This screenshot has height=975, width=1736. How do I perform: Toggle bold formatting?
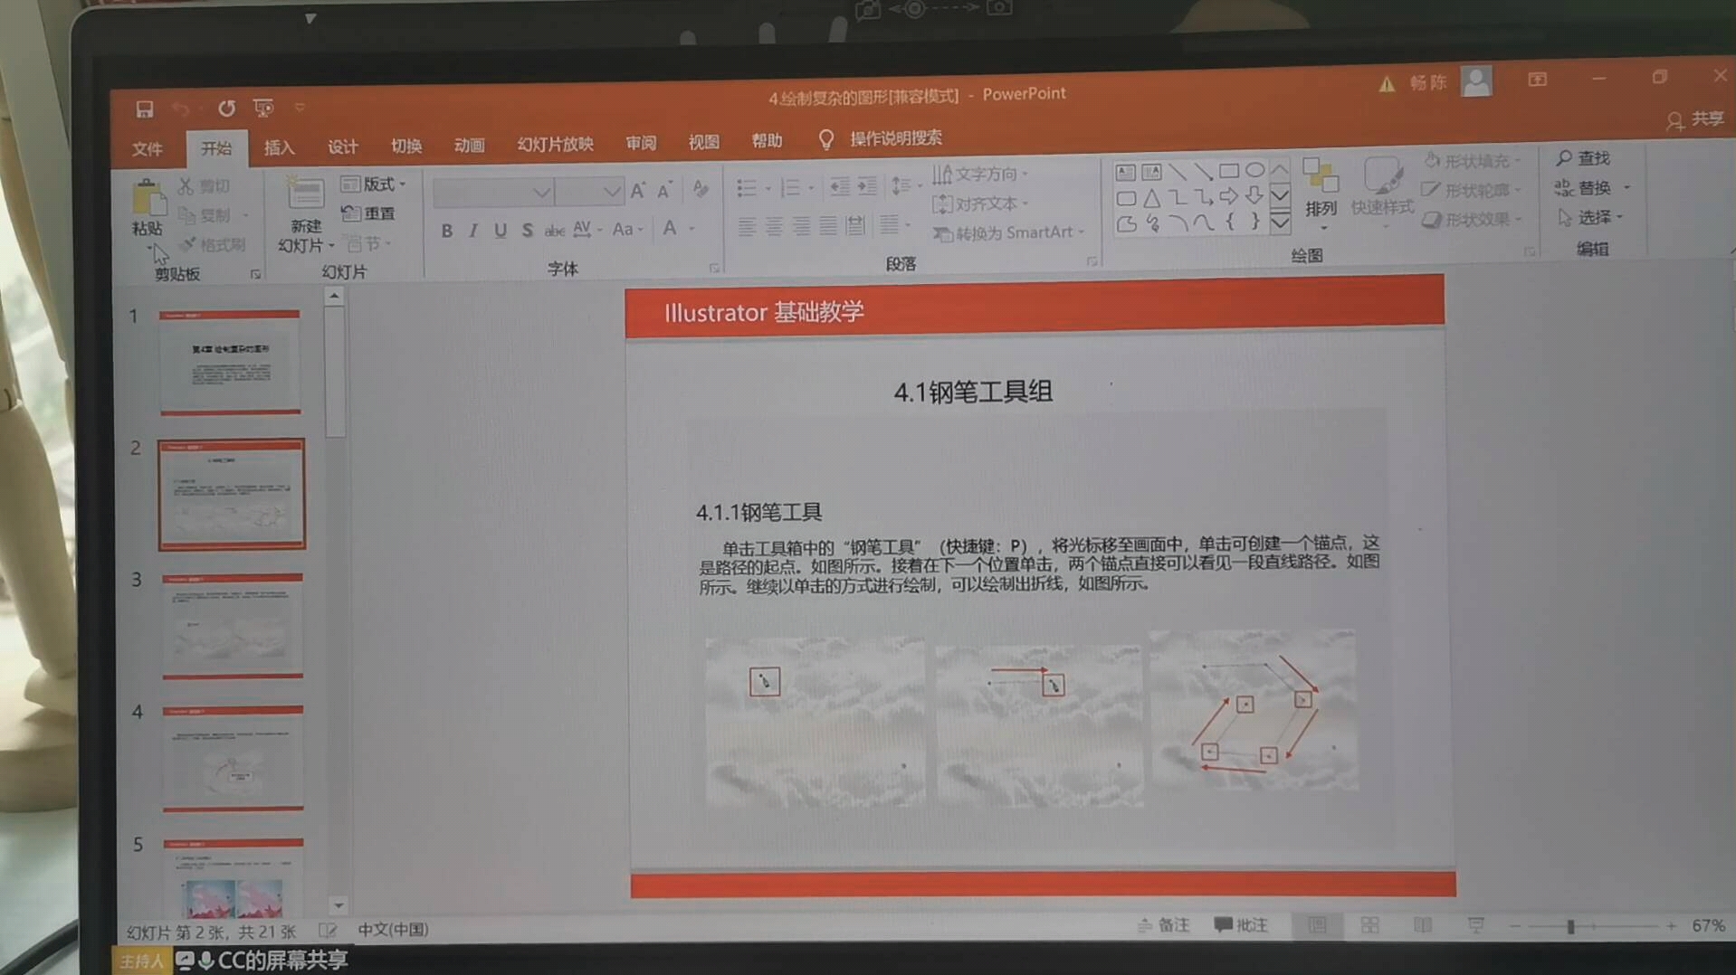coord(446,232)
